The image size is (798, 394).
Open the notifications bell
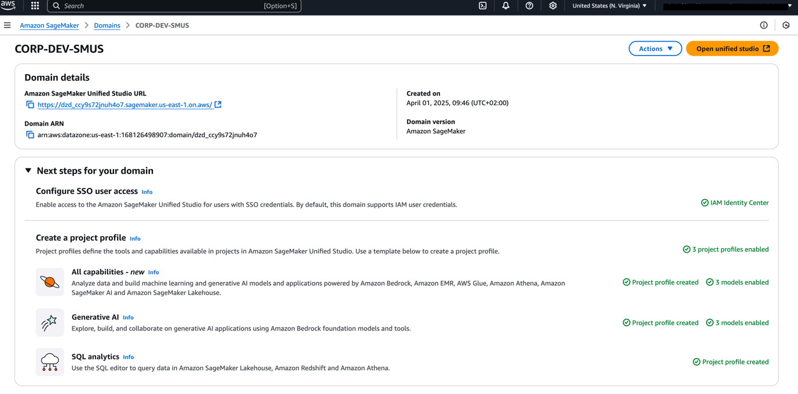506,6
